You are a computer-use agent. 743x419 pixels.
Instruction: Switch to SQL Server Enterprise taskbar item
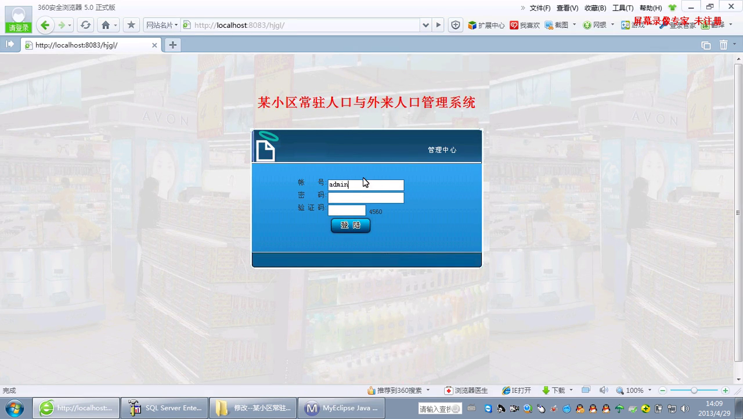tap(165, 408)
